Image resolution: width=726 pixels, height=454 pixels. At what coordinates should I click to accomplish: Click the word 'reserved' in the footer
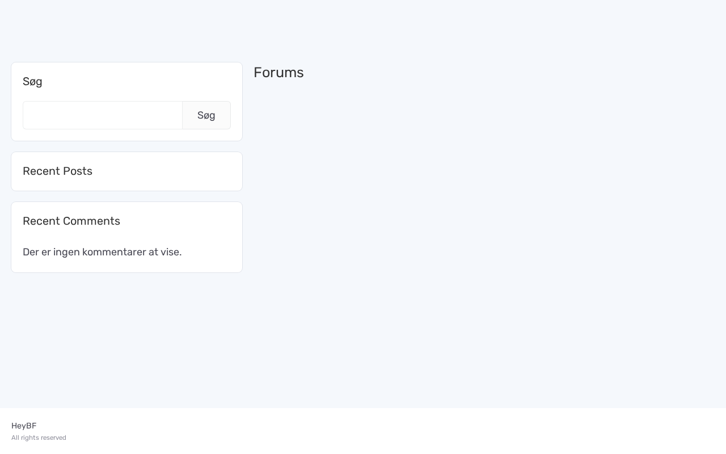point(54,438)
